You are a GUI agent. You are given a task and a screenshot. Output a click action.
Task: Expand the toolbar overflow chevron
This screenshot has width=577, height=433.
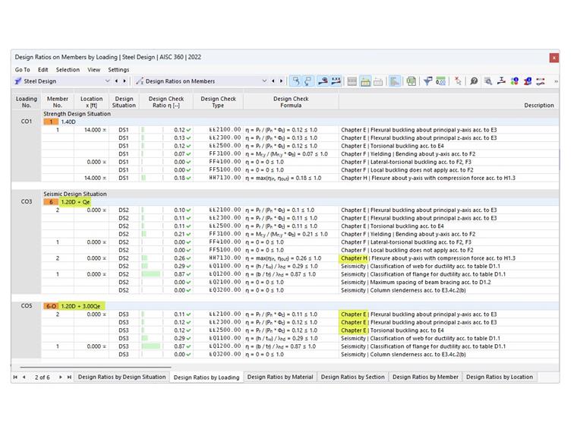pos(556,81)
